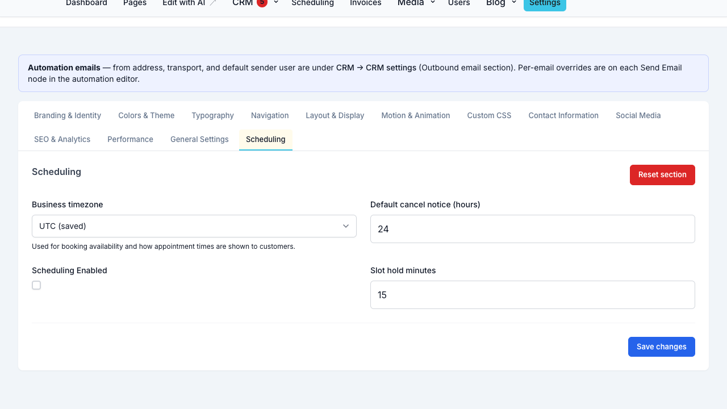This screenshot has height=409, width=727.
Task: Open the Blog menu
Action: click(x=495, y=3)
